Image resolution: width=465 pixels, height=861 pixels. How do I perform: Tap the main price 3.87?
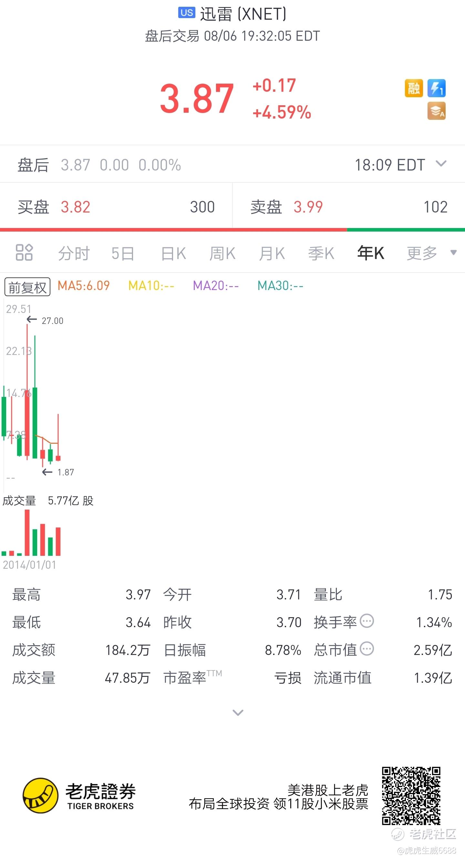coord(197,98)
